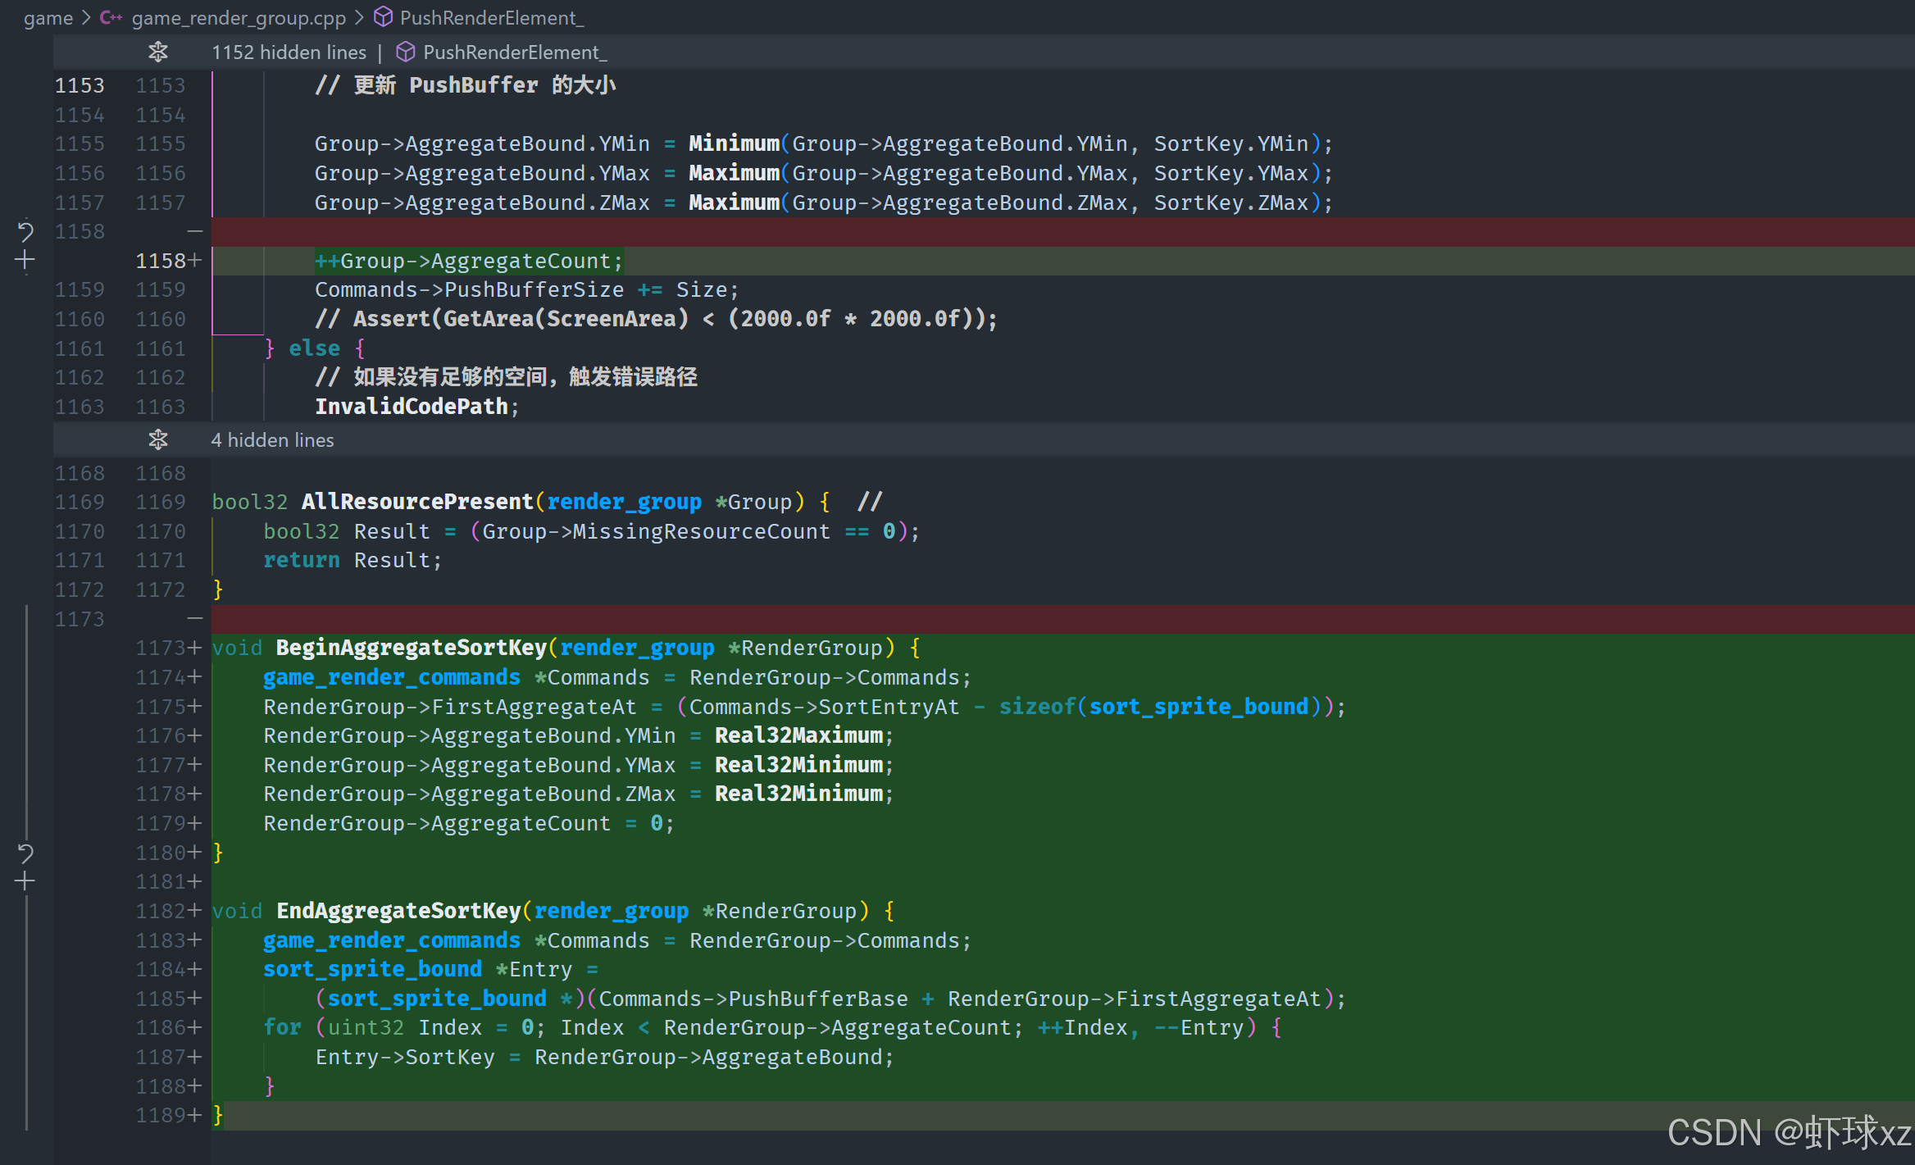Click the BeginAggregateSortKey function name
1915x1165 pixels.
click(411, 648)
